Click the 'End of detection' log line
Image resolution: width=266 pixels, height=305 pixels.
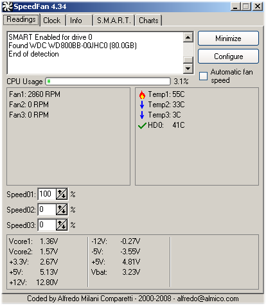(x=33, y=54)
